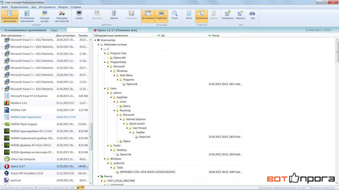Click Развернуть to expand the tree
This screenshot has height=190, width=339.
coord(228,15)
